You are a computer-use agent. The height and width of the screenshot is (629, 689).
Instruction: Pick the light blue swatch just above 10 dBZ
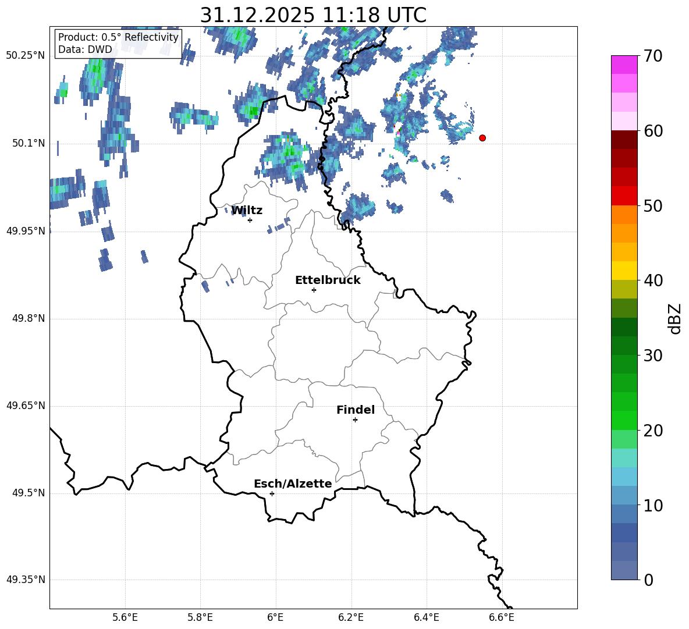[x=624, y=495]
